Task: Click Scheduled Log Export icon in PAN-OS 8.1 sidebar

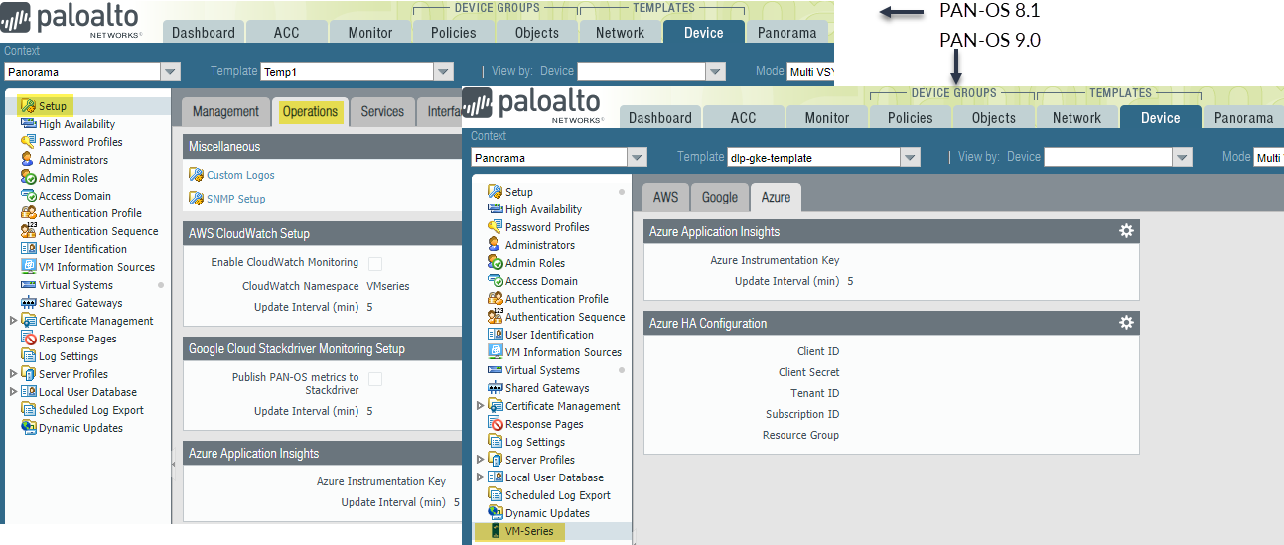Action: [29, 410]
